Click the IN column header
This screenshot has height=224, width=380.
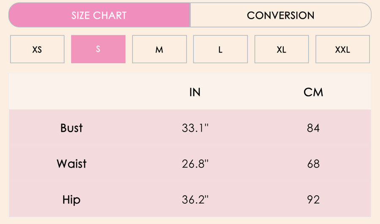point(195,92)
